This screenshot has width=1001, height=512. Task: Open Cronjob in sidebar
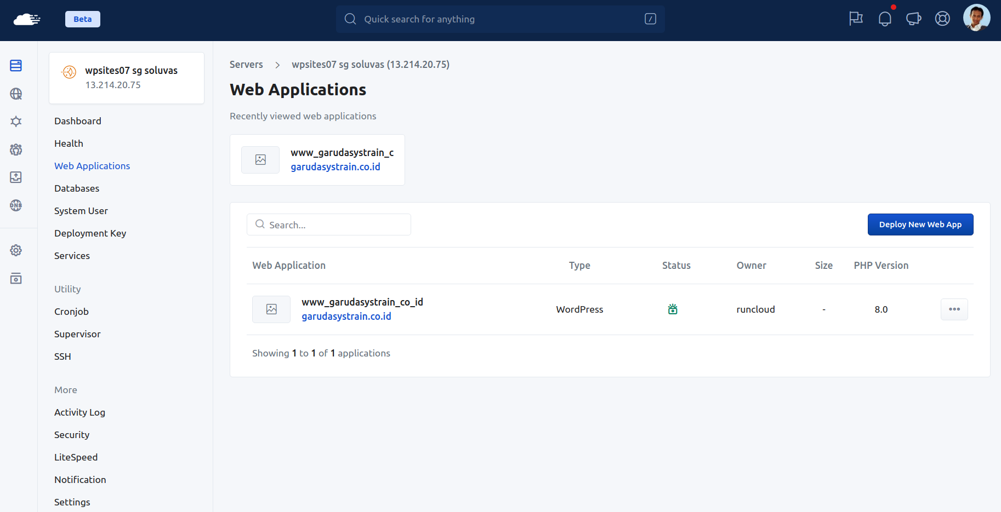pos(71,312)
